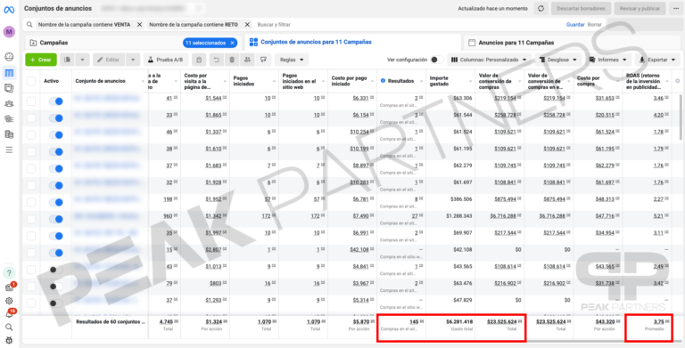Open the billing icon in sidebar

(9, 134)
